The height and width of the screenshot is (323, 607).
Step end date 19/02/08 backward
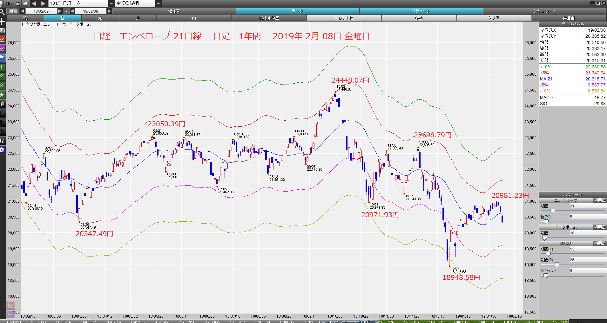pyautogui.click(x=72, y=11)
